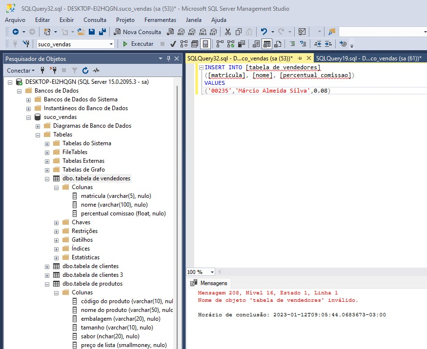
Task: Switch to the SQLQuery19.sql tab
Action: coord(369,58)
